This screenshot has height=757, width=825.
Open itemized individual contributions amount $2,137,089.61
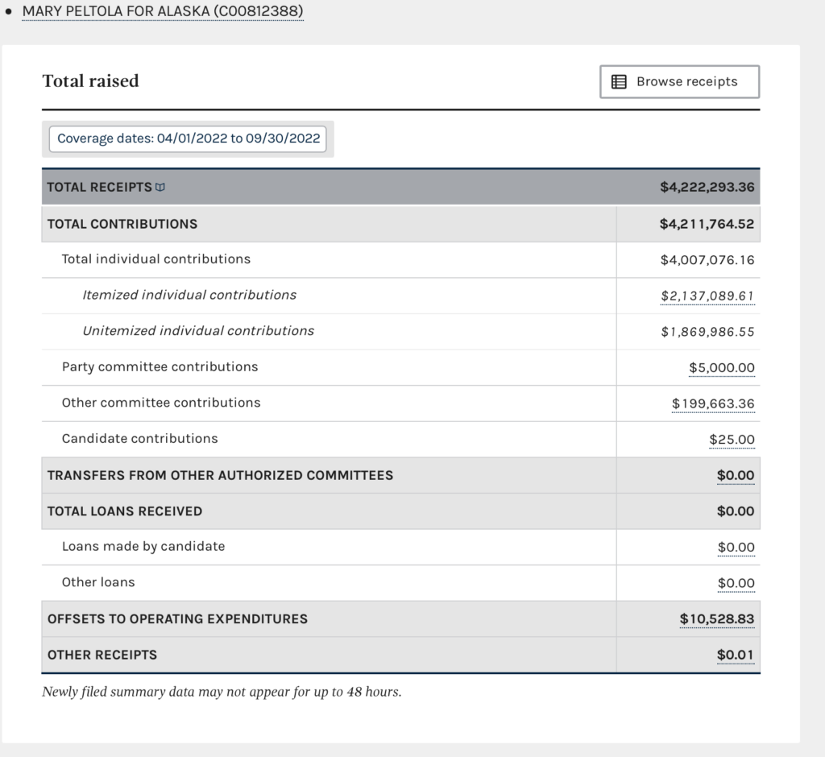click(707, 296)
